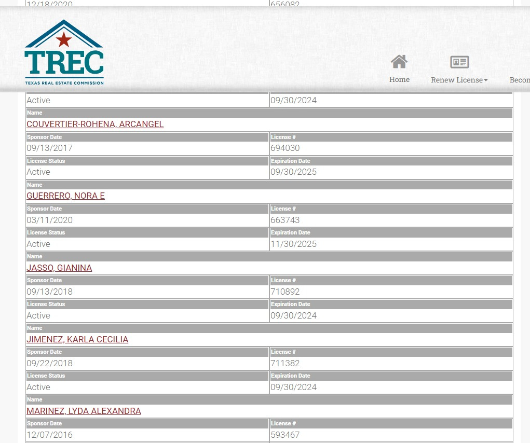Open the Renew License dropdown menu
530x443 pixels.
pyautogui.click(x=459, y=80)
